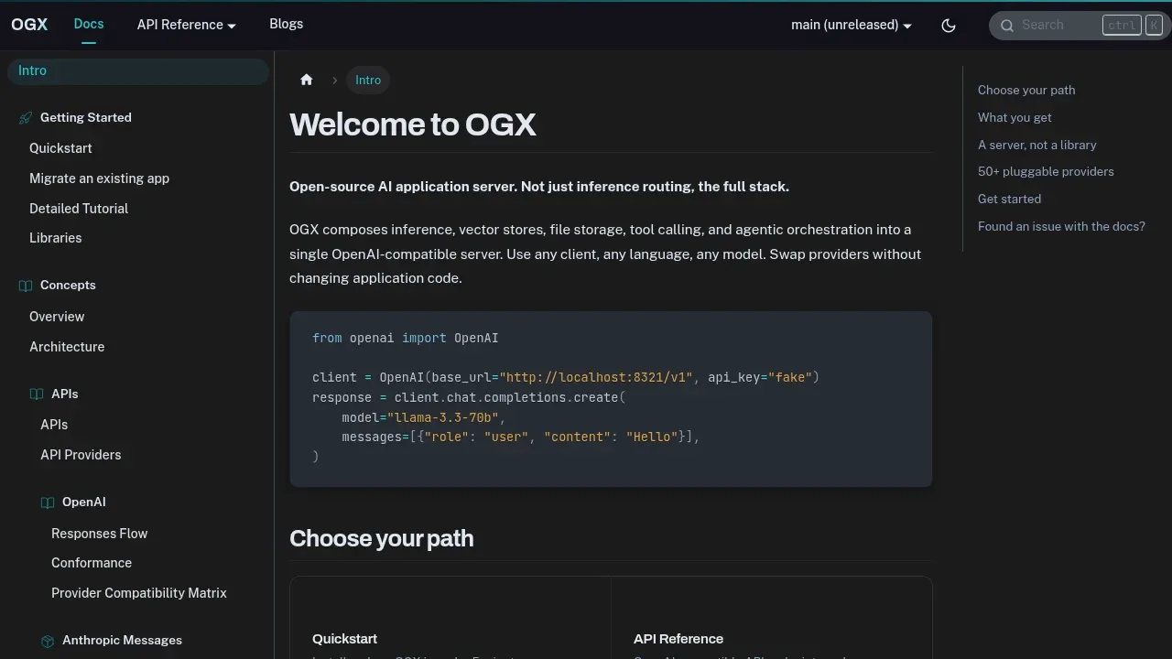Open the API Reference card
Viewport: 1172px width, 659px height.
tap(772, 619)
